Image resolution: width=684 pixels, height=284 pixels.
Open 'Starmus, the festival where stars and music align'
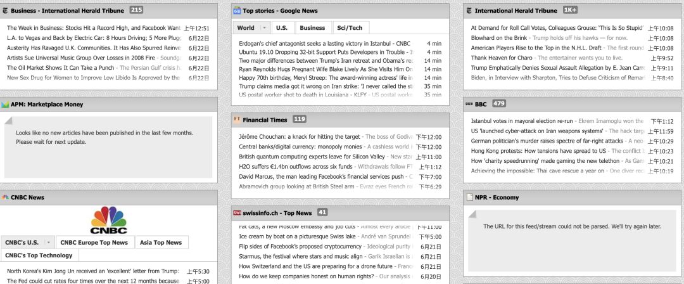301,257
